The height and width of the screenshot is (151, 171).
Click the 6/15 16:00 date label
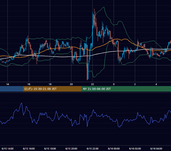(29, 148)
